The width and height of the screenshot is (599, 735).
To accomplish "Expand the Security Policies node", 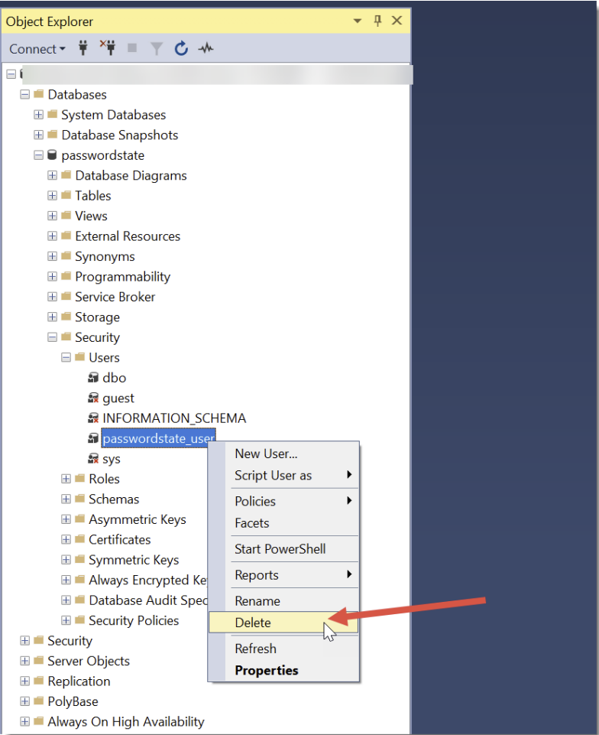I will 66,620.
